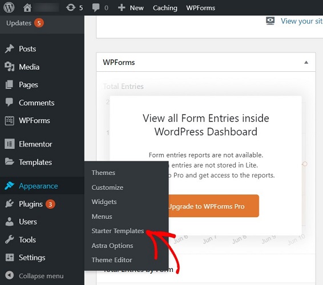Screen dimensions: 323x285
Task: Click the Appearance menu label
Action: click(38, 186)
